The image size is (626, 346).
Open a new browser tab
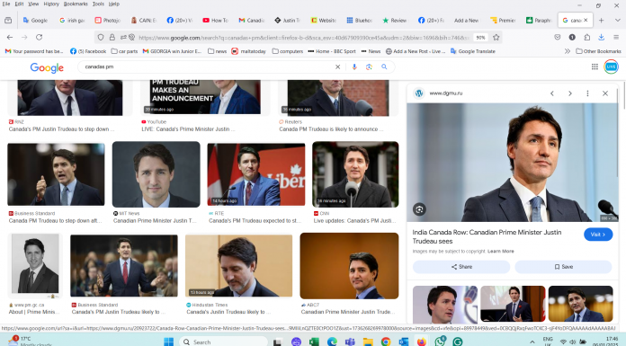601,20
